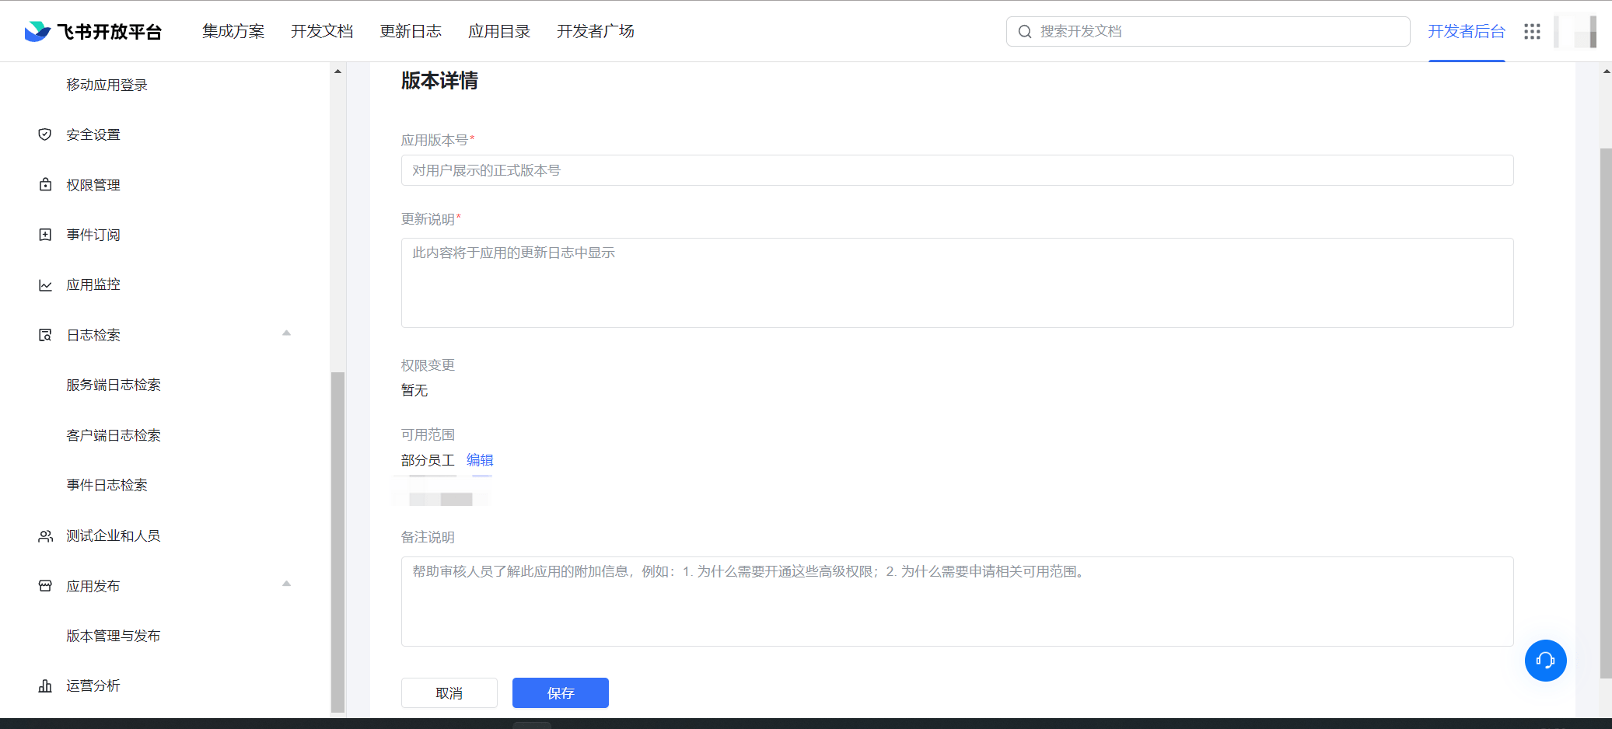Click the chart icon for 应用监控
1612x729 pixels.
point(45,285)
